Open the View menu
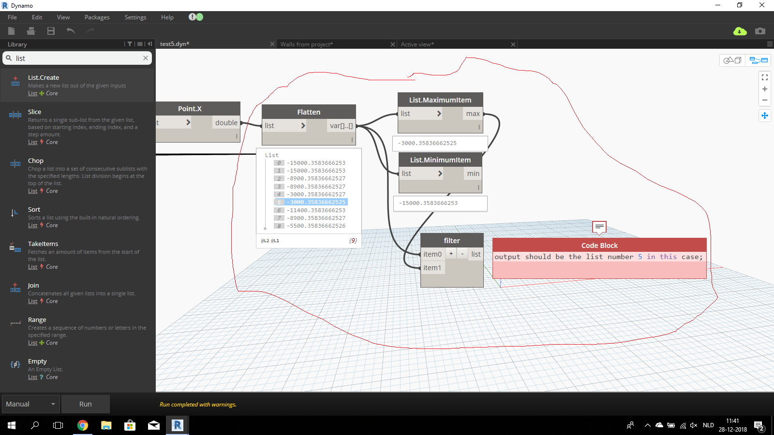 coord(63,17)
